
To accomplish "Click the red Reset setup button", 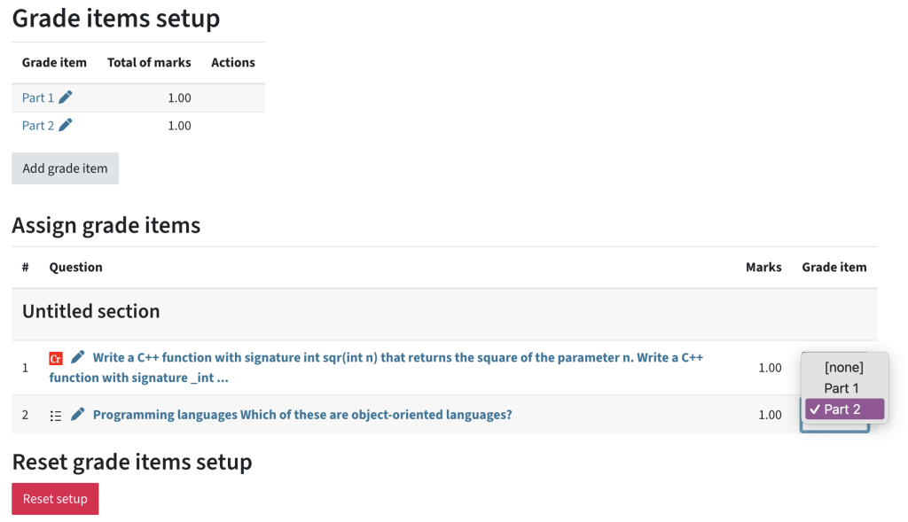I will (55, 499).
